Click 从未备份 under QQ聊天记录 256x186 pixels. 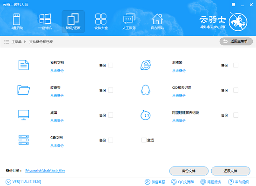click(179, 96)
